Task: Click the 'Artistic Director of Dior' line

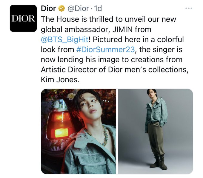Action: click(x=82, y=69)
